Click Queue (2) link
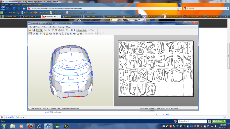 (10, 117)
